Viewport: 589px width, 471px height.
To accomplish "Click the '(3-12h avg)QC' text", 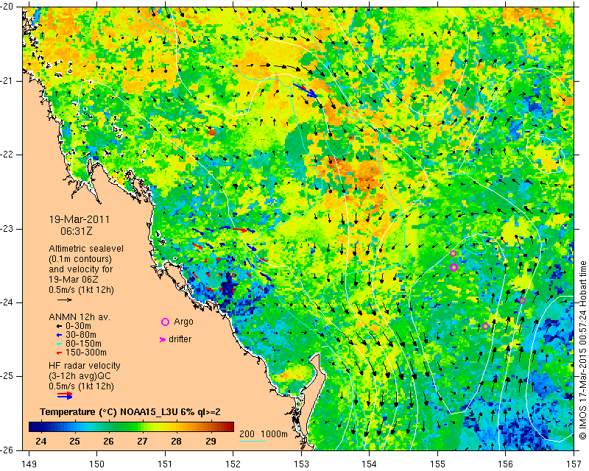I will 80,376.
